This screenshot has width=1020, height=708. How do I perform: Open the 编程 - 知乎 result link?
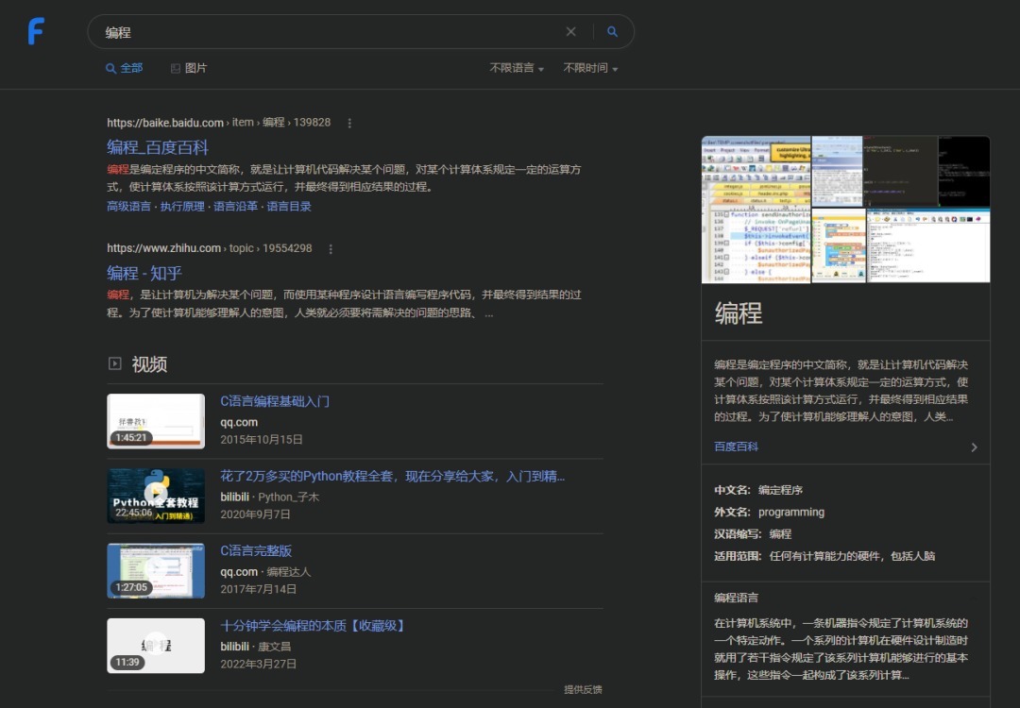tap(144, 274)
